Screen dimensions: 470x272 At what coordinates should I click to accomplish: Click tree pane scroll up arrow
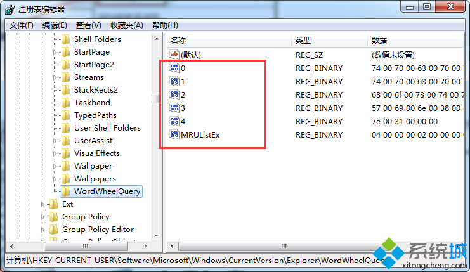[157, 39]
